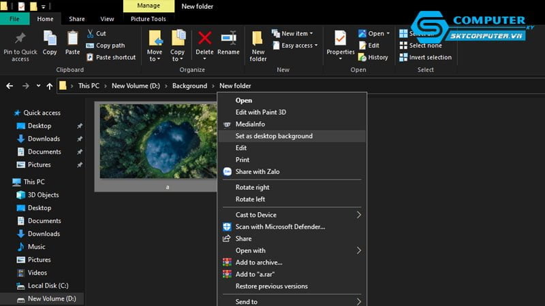Choose Set as desktop background
Image resolution: width=545 pixels, height=306 pixels.
[x=292, y=136]
